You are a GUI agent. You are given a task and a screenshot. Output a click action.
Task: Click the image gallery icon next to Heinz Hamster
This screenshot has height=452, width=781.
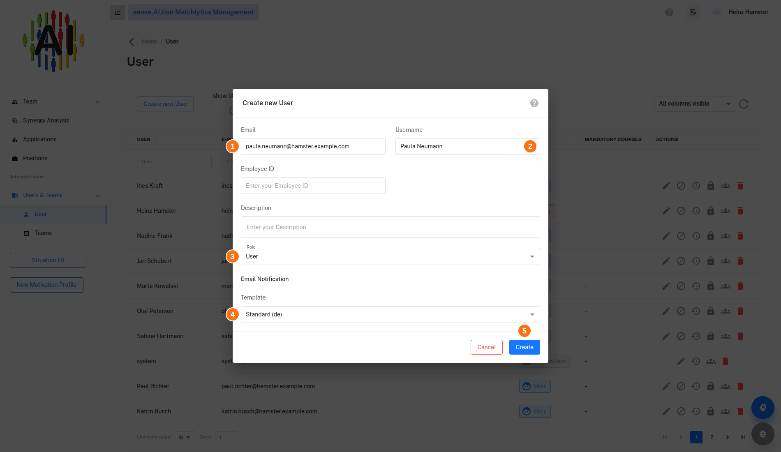pyautogui.click(x=693, y=12)
